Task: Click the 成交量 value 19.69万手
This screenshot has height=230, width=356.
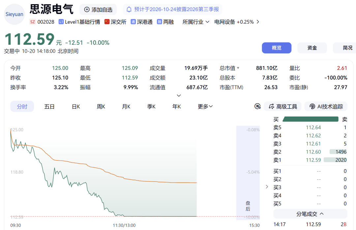Action: pyautogui.click(x=196, y=68)
